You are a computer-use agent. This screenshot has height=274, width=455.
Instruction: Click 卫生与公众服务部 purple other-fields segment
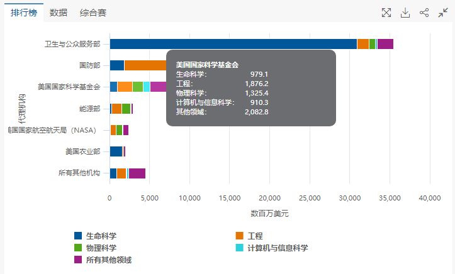click(x=385, y=44)
